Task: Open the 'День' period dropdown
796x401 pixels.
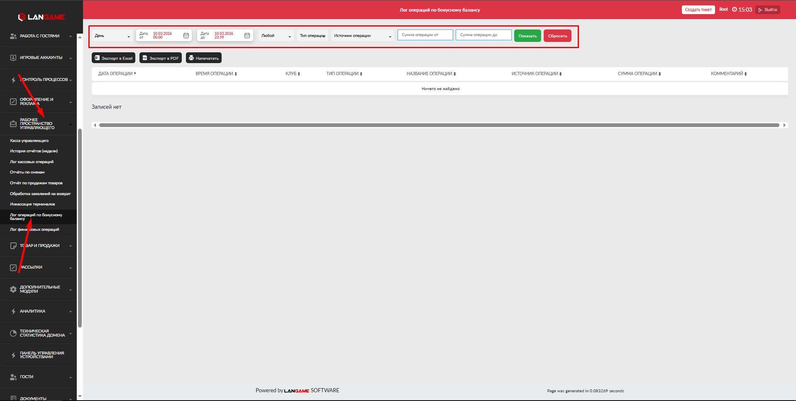Action: [112, 36]
